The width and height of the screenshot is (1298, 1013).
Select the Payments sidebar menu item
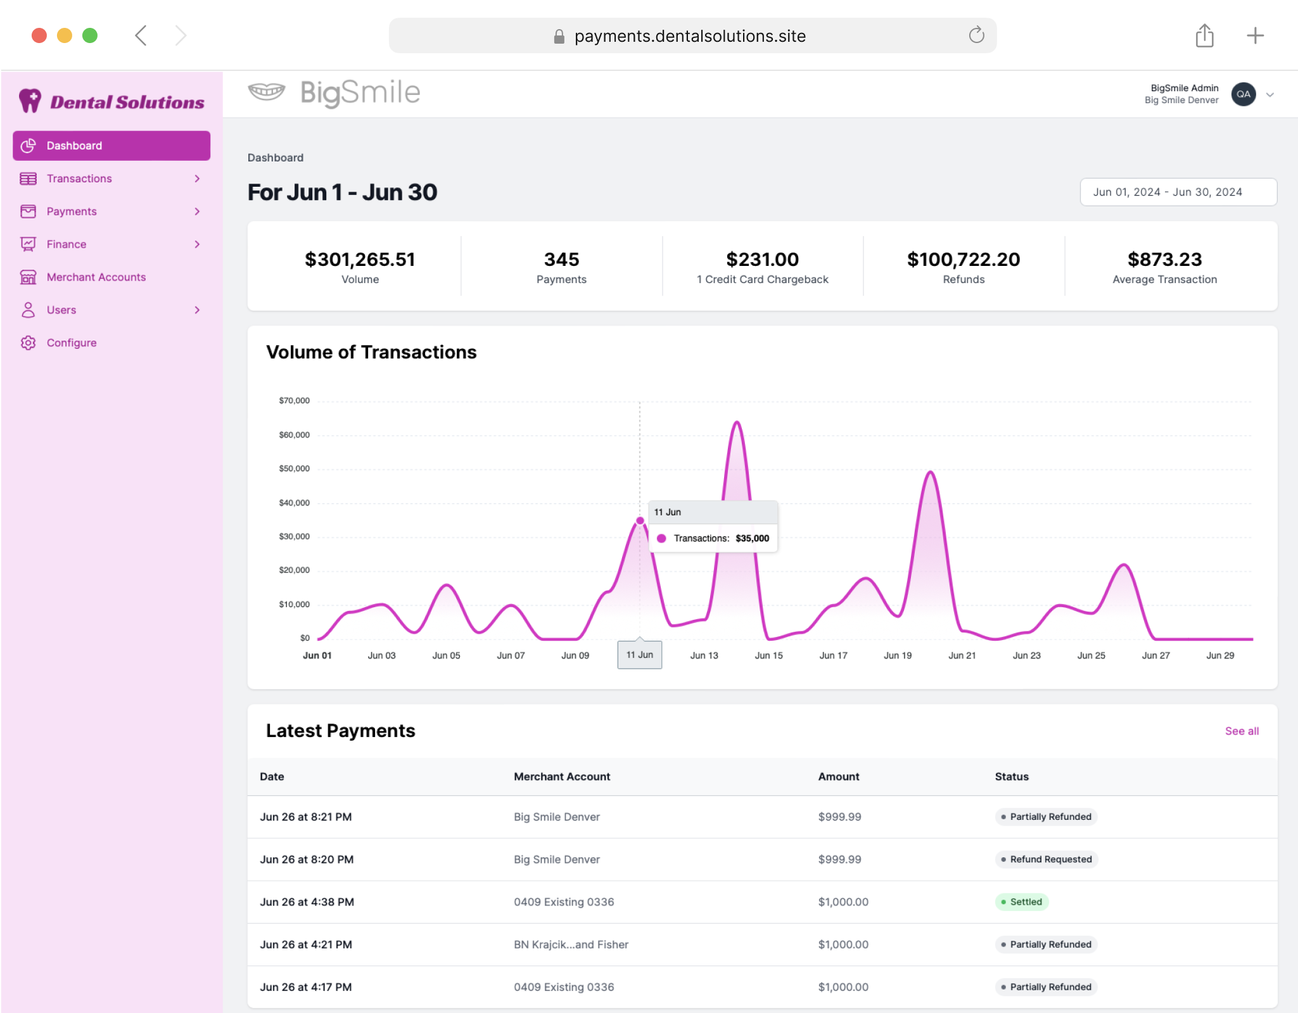coord(72,211)
